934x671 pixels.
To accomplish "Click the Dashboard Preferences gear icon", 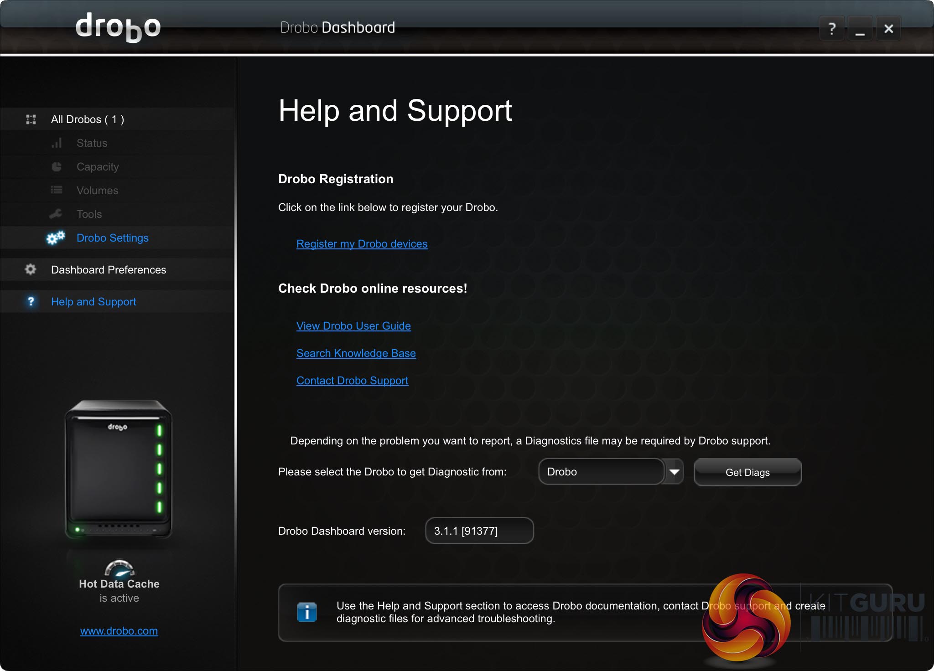I will (x=31, y=269).
